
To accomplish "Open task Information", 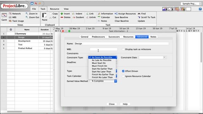I will click(x=105, y=14).
